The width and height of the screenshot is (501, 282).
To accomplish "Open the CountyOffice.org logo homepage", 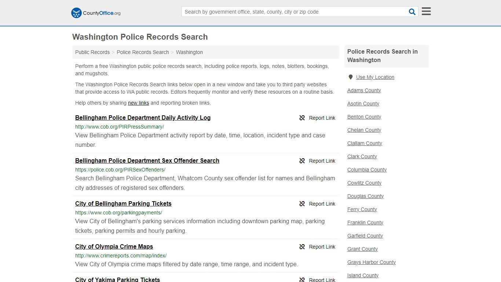I will click(96, 13).
